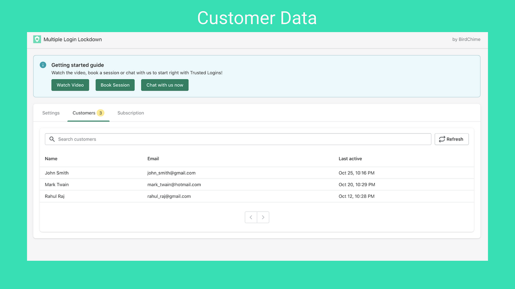The image size is (515, 289).
Task: Click mark_twain@hotmail.com email entry
Action: coord(174,184)
